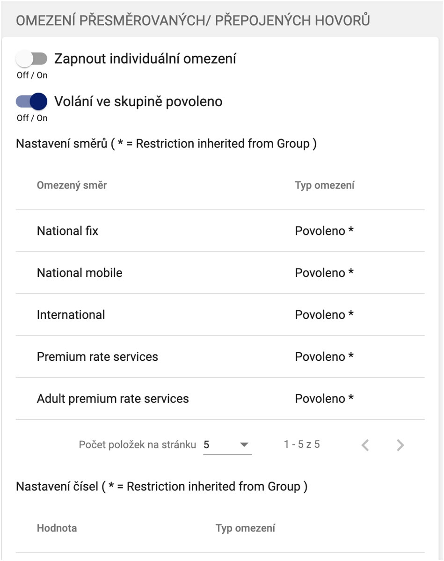Click Povoleno value for Adult premium rate services
Screen dimensions: 444x561
(x=324, y=399)
